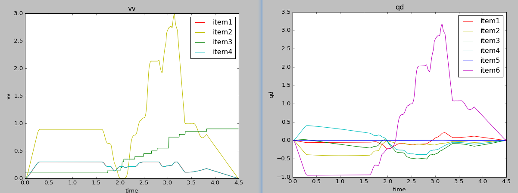Select item4 label in qd legend
Image resolution: width=518 pixels, height=193 pixels.
click(490, 51)
